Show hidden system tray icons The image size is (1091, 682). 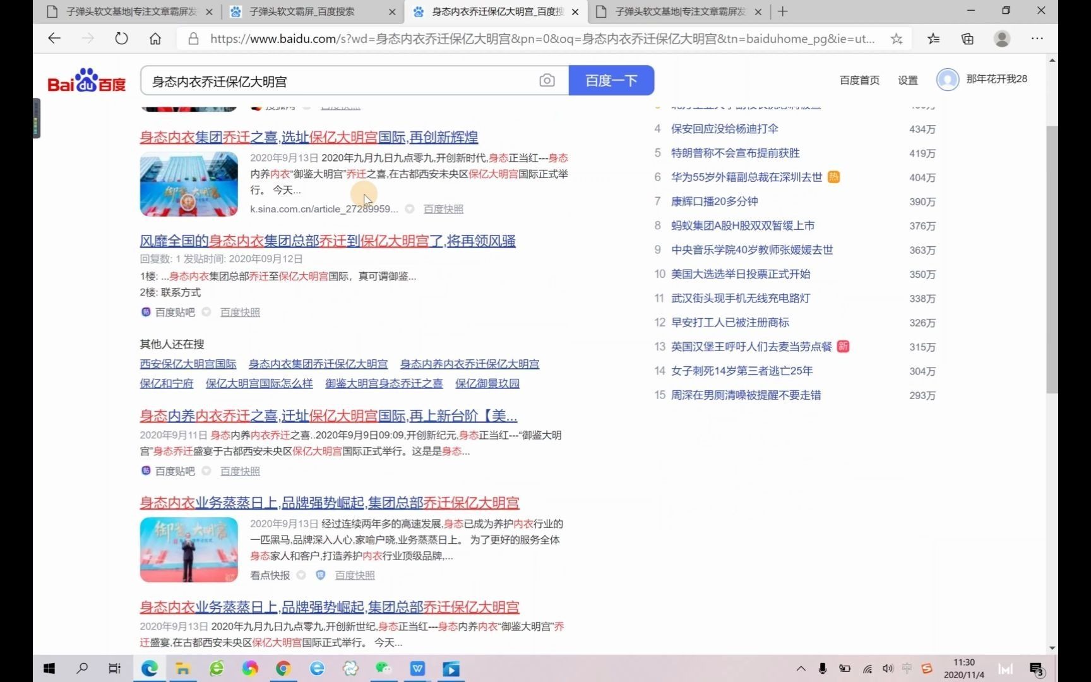[801, 668]
